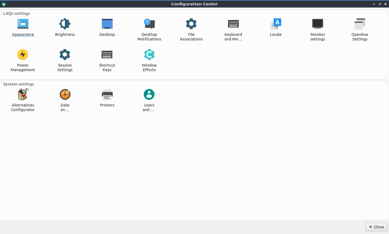Open Shortcut Keys configuration
The width and height of the screenshot is (389, 234).
[x=107, y=55]
